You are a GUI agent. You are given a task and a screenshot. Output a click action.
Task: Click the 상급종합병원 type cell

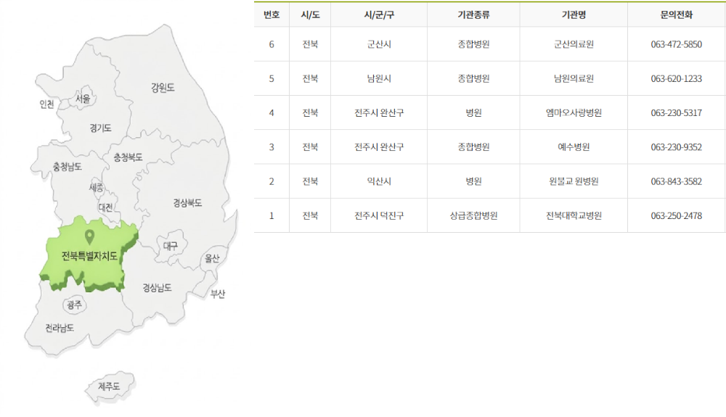[473, 215]
